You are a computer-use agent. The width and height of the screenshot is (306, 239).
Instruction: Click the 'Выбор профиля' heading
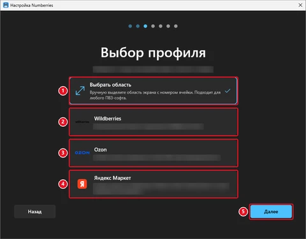pos(153,52)
